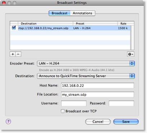Open the gear action menu
Viewport: 147px width, 133px height.
(131, 54)
